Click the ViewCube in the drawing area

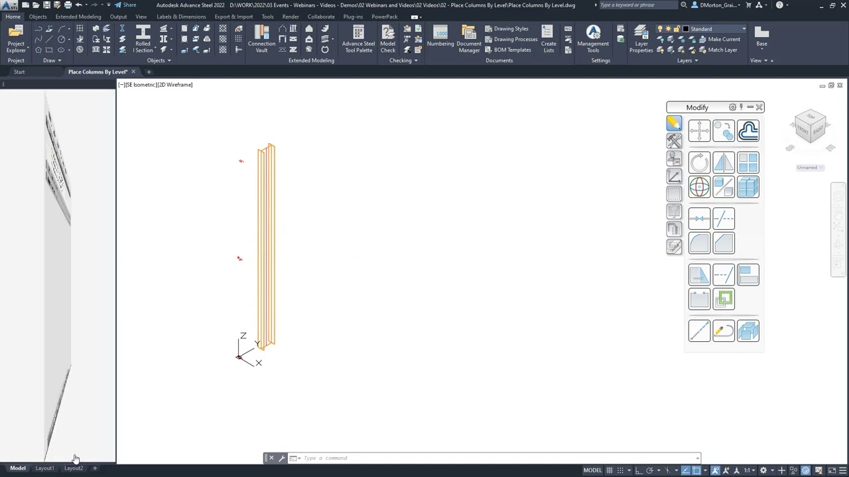[x=811, y=127]
